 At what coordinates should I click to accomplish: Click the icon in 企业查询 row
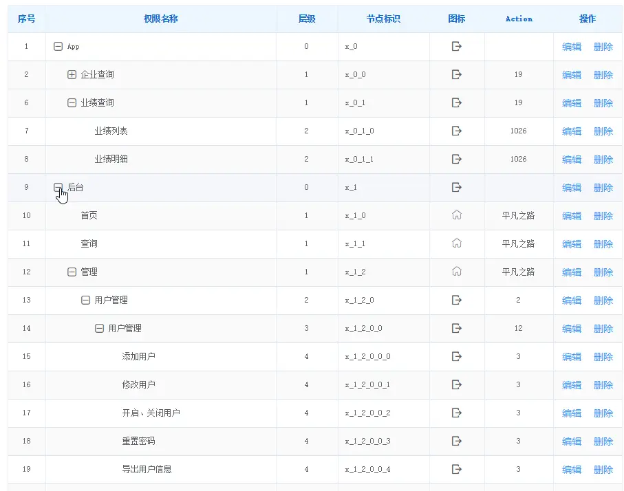[x=456, y=74]
